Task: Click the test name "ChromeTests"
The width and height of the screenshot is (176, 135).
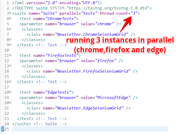Action: click(x=61, y=19)
